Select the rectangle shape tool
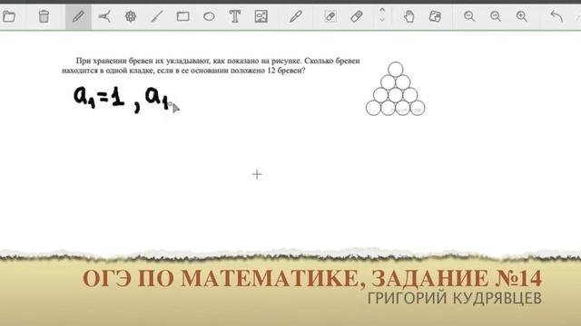The width and height of the screenshot is (581, 326). [x=183, y=16]
